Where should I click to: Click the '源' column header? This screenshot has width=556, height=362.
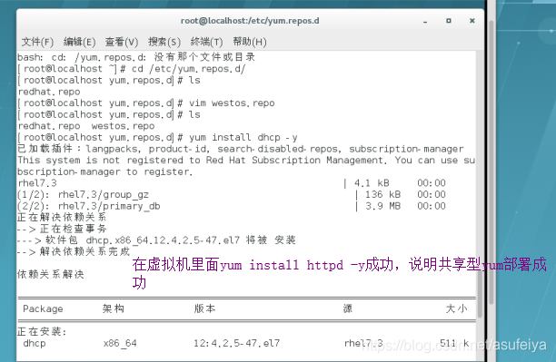point(347,308)
